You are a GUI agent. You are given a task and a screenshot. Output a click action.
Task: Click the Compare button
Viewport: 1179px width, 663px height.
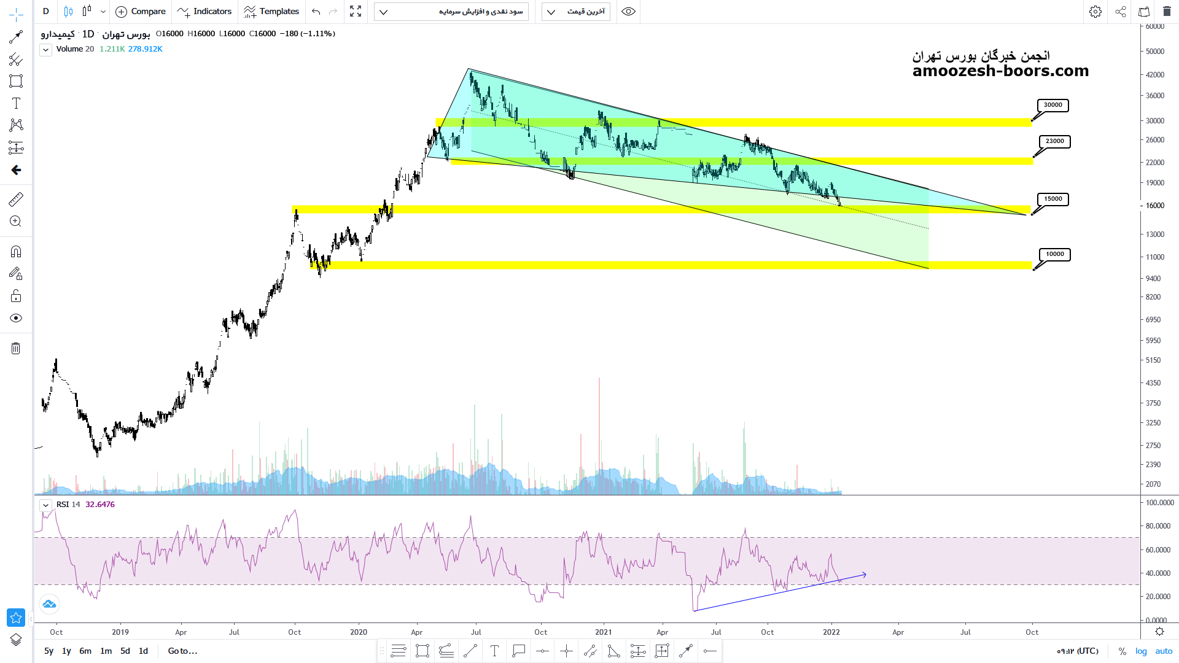[141, 12]
